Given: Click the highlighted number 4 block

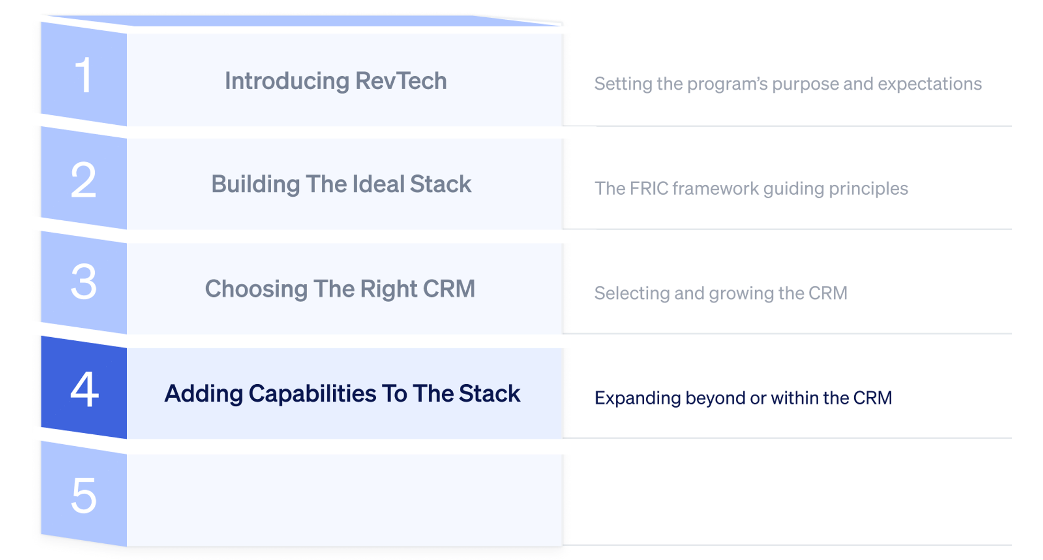Looking at the screenshot, I should click(x=83, y=389).
